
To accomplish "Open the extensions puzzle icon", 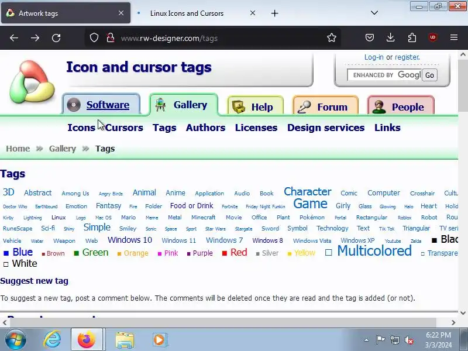I will click(412, 37).
